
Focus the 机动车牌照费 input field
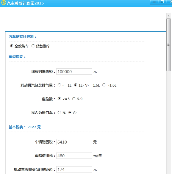click(74, 170)
